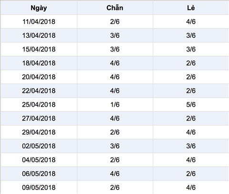Select the date 02/05/2018

[39, 146]
